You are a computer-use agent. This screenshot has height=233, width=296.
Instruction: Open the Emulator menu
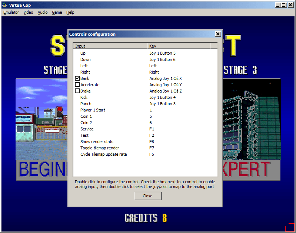point(11,12)
